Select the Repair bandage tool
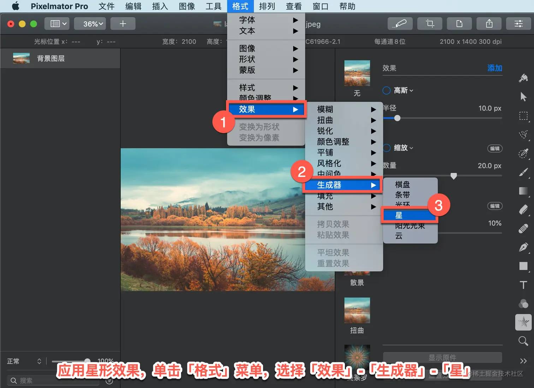This screenshot has width=534, height=388. click(x=523, y=228)
